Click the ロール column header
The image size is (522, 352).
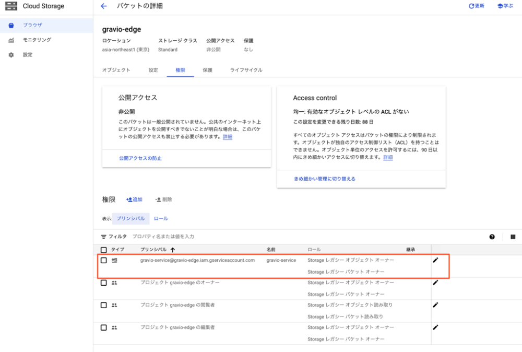tap(314, 250)
